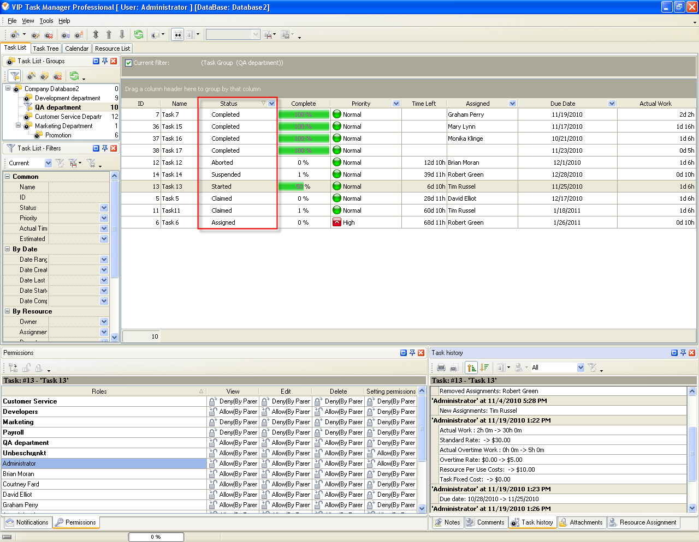Screen dimensions: 699x542
Task: Uncheck the Current filter checkbox
Action: [128, 63]
